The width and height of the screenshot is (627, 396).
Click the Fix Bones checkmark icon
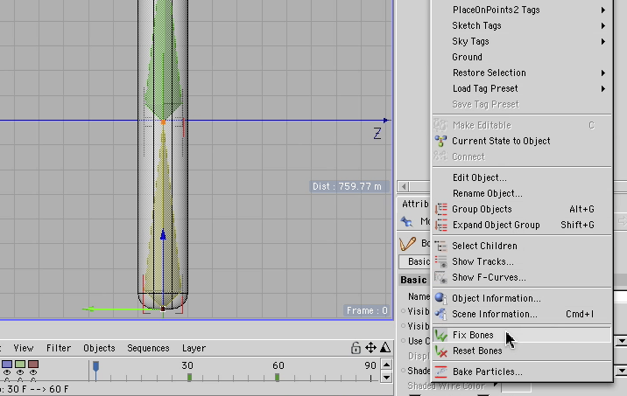click(x=441, y=336)
